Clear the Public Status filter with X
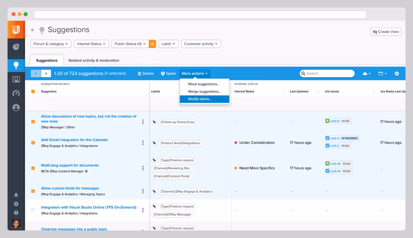 (x=152, y=44)
